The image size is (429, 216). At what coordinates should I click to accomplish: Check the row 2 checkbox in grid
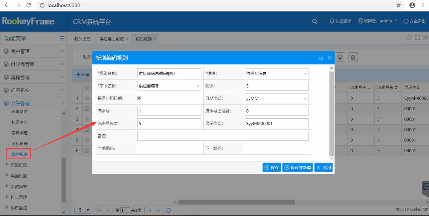[x=87, y=108]
